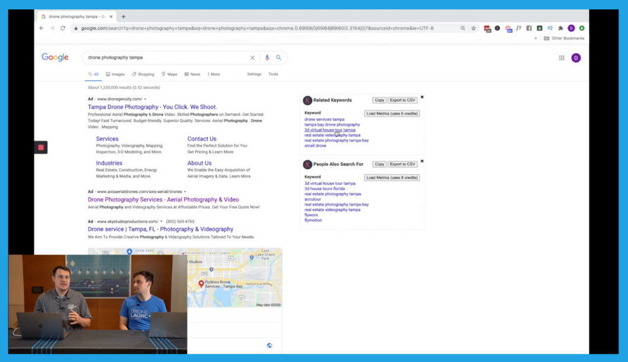The image size is (628, 362).
Task: Click the browser address bar URL
Action: (x=257, y=28)
